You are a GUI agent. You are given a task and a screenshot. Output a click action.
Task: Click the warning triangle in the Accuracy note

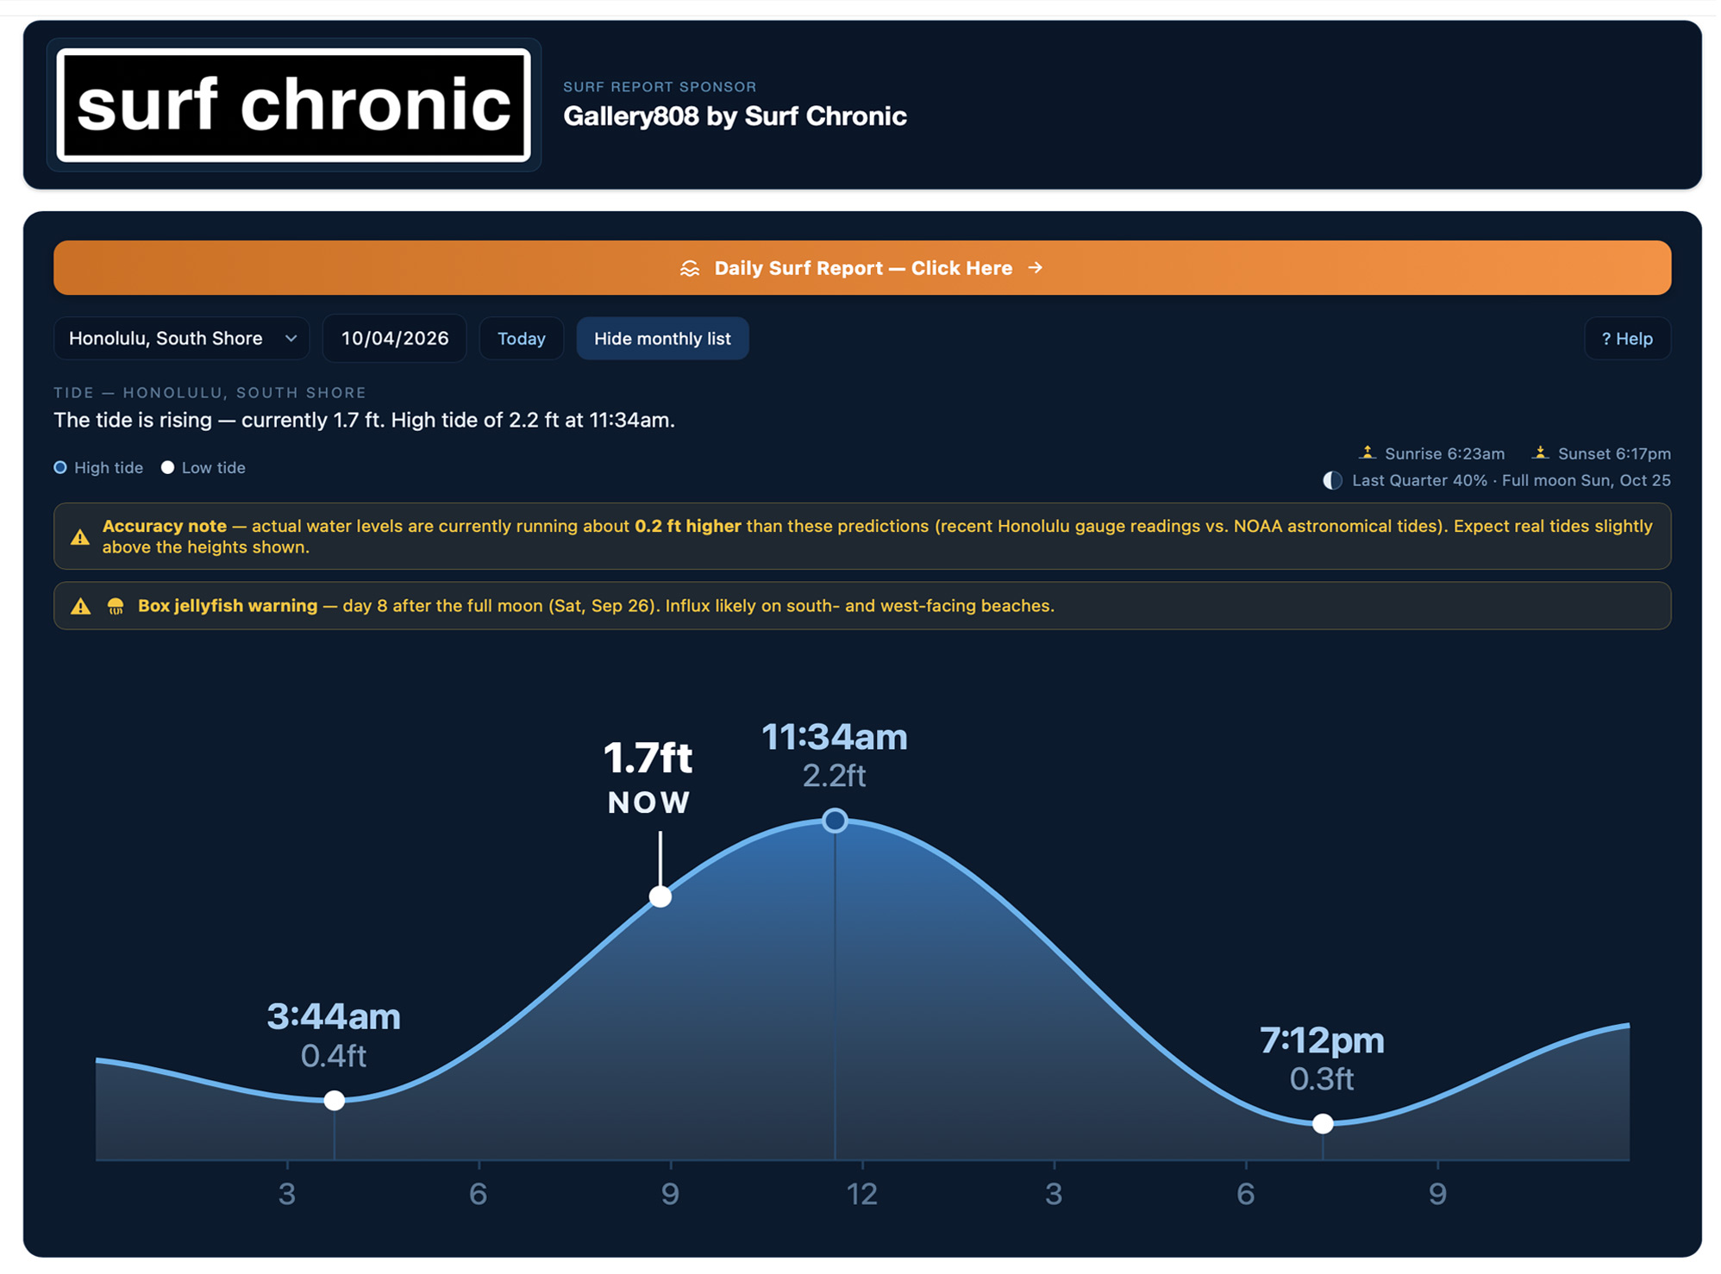click(x=80, y=537)
